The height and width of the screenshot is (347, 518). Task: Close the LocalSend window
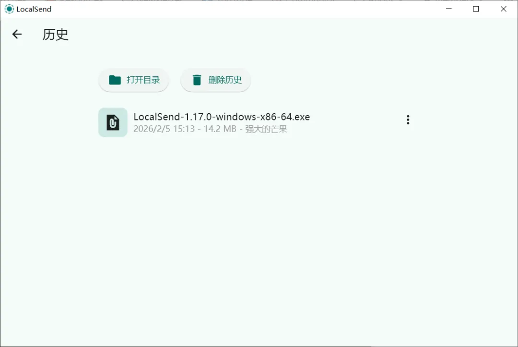[x=503, y=9]
